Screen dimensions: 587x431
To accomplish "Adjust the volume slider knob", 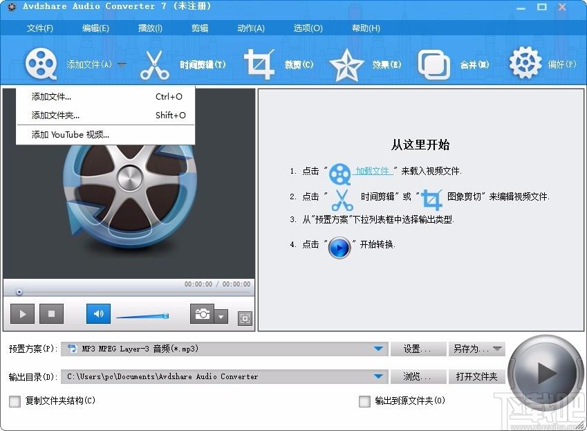I will 166,315.
